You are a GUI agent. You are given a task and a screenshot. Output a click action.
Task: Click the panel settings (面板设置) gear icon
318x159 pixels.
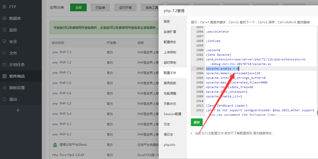[x=4, y=88]
